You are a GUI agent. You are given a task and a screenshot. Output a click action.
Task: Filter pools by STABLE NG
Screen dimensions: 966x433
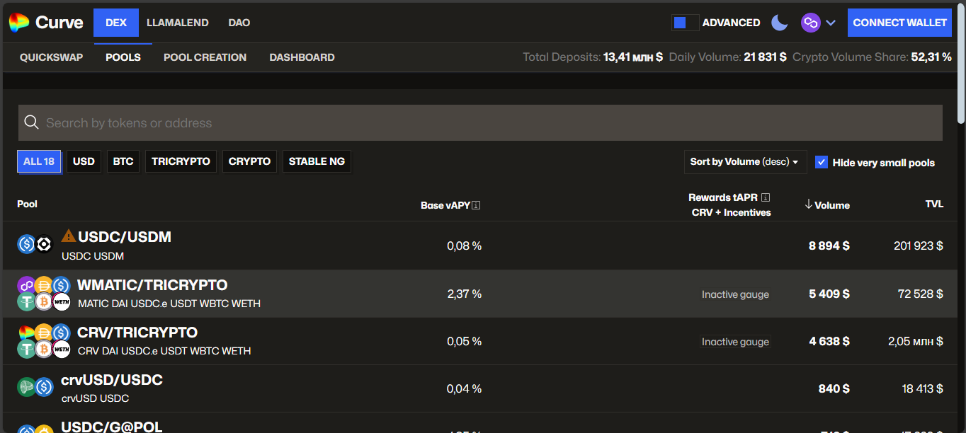317,161
